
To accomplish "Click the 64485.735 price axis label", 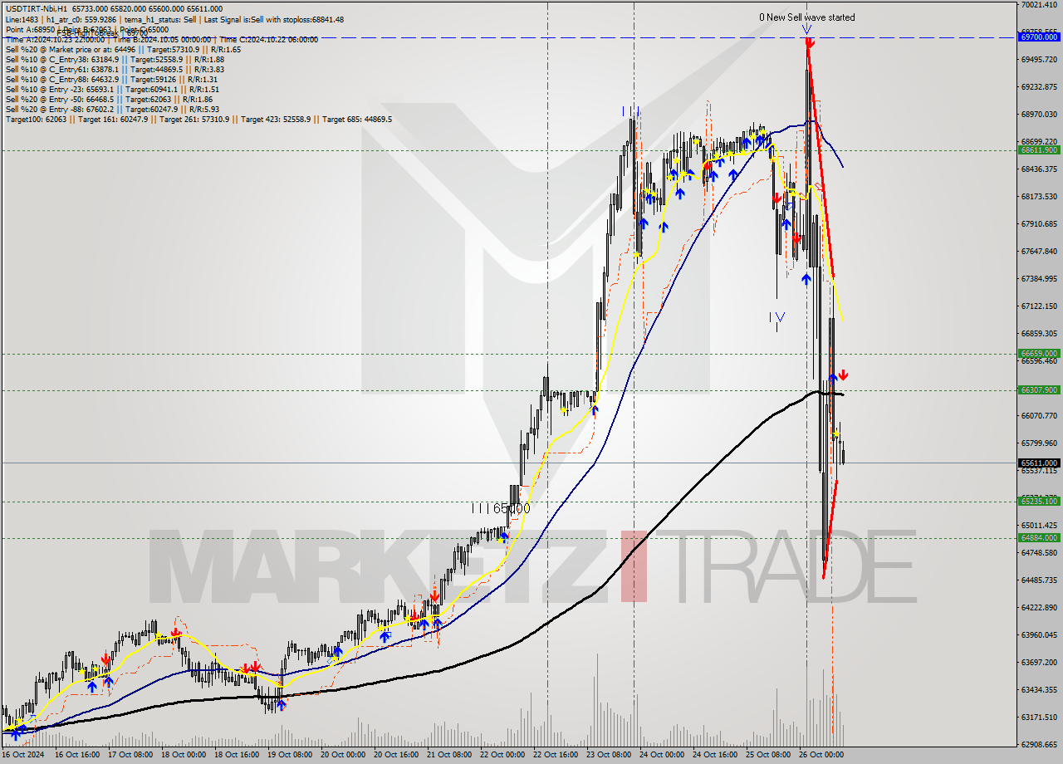I will [x=1039, y=580].
